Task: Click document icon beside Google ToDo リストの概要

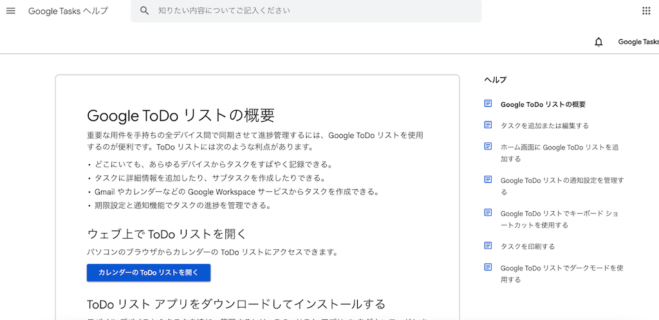Action: [488, 104]
